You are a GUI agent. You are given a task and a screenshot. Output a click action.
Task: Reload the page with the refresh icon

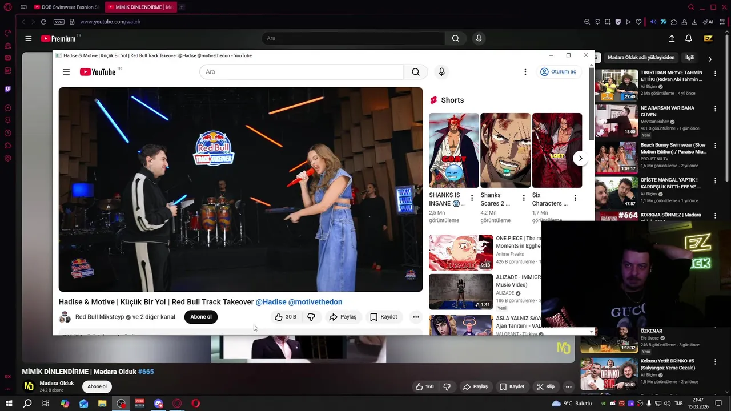click(x=43, y=22)
